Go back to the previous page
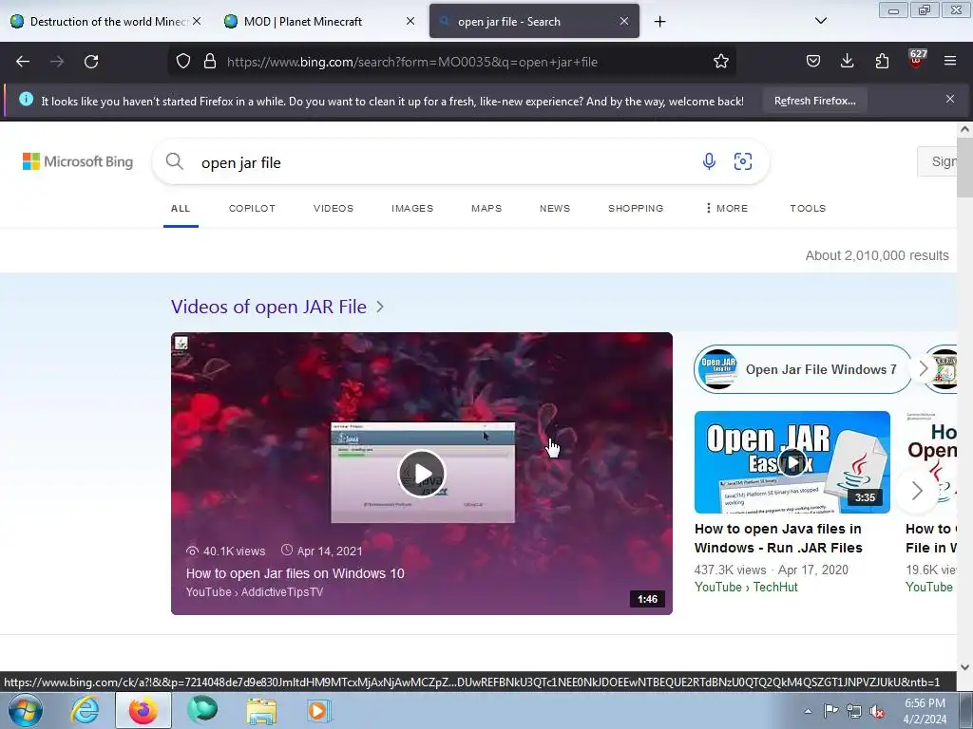973x729 pixels. point(23,62)
